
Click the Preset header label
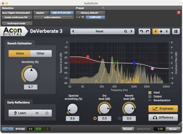click(x=80, y=8)
